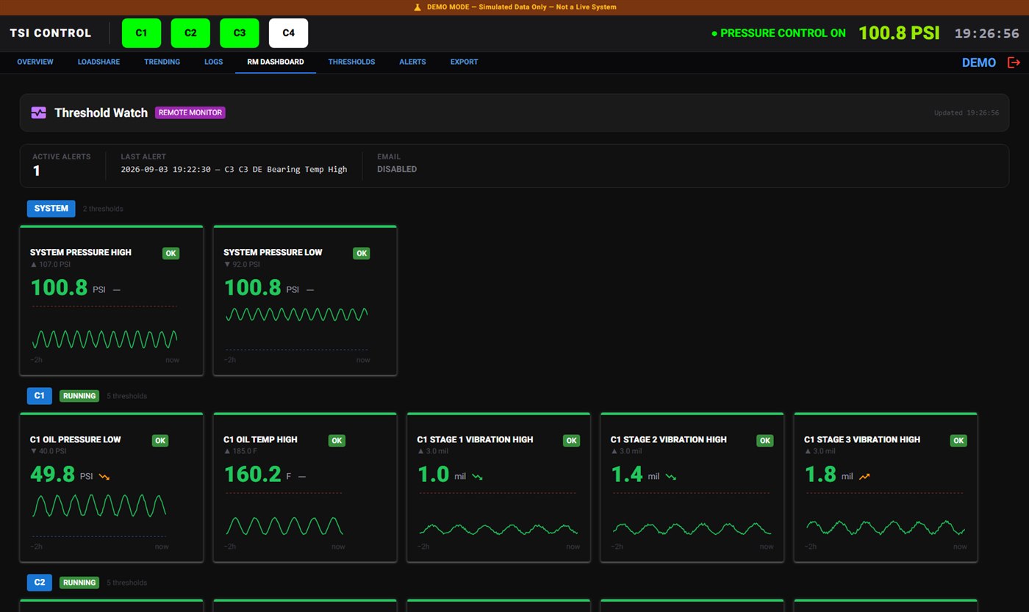This screenshot has width=1029, height=612.
Task: Click the SYSTEM group label
Action: [51, 209]
